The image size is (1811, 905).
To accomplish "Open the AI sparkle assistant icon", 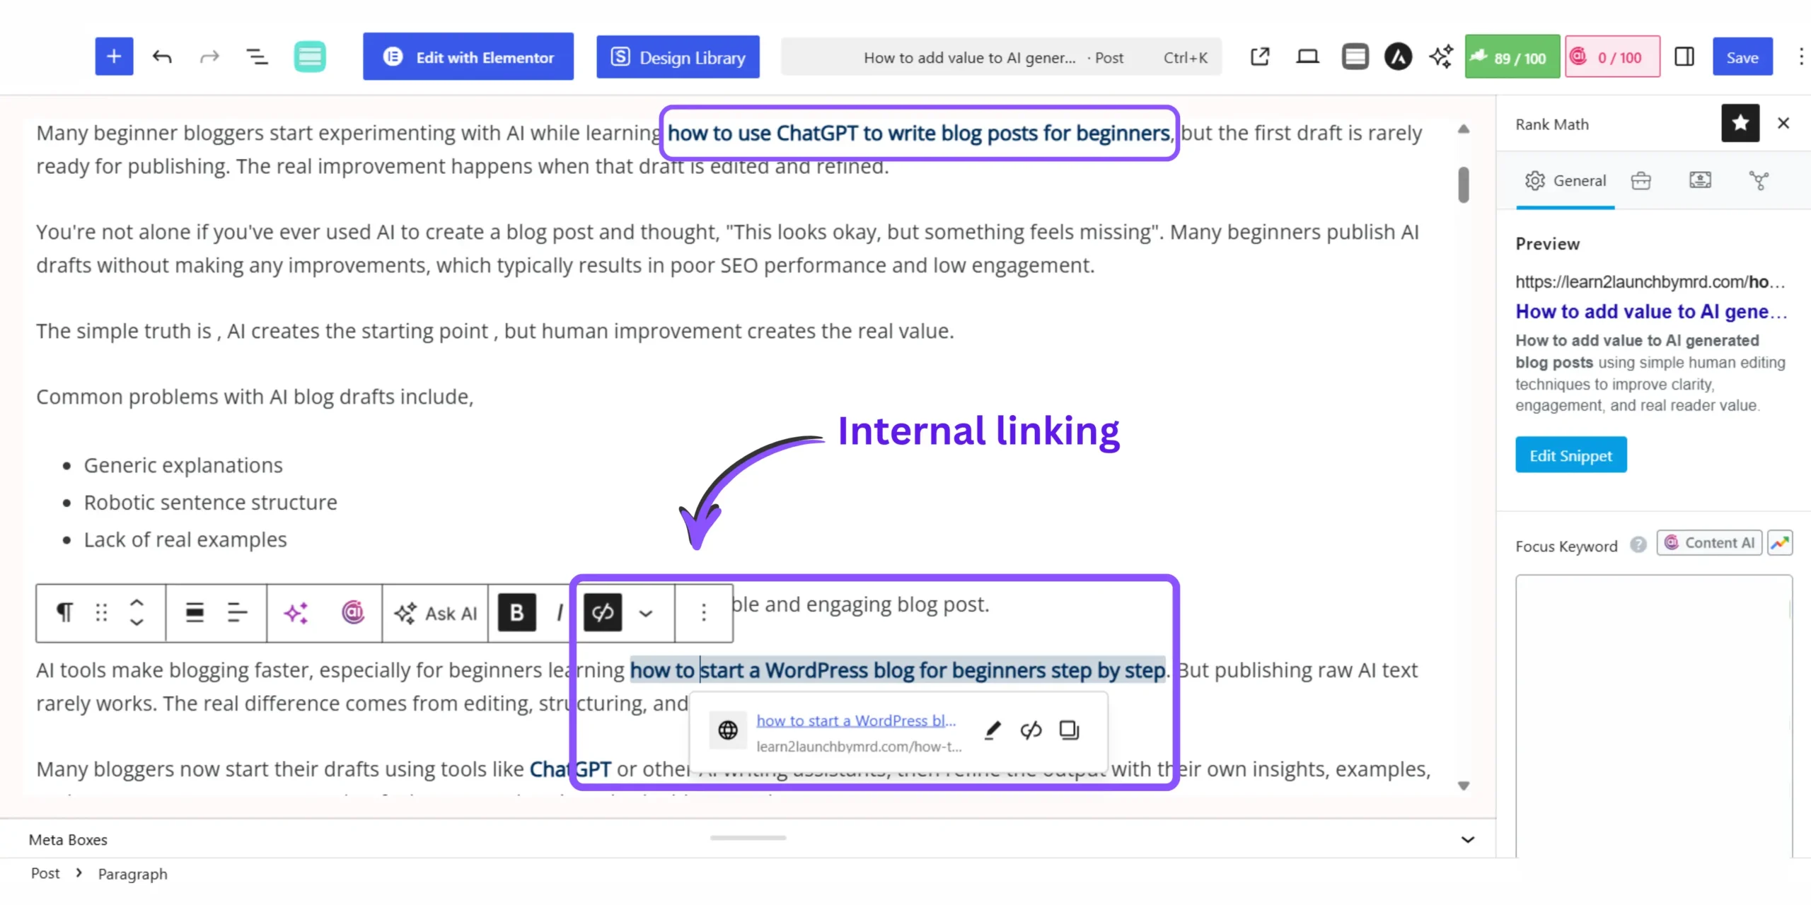I will [1441, 57].
